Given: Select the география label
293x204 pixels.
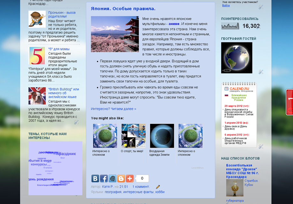Looking at the screenshot, I should pos(113,192).
